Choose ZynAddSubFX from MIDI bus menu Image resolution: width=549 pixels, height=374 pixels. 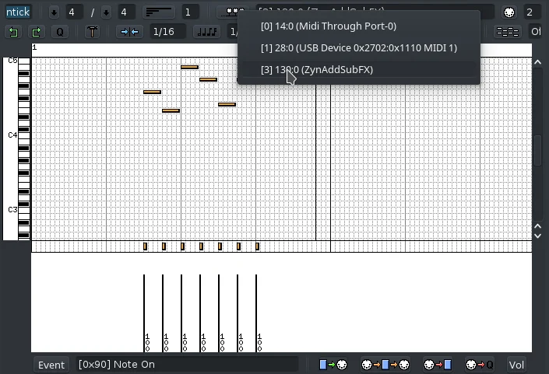point(316,69)
